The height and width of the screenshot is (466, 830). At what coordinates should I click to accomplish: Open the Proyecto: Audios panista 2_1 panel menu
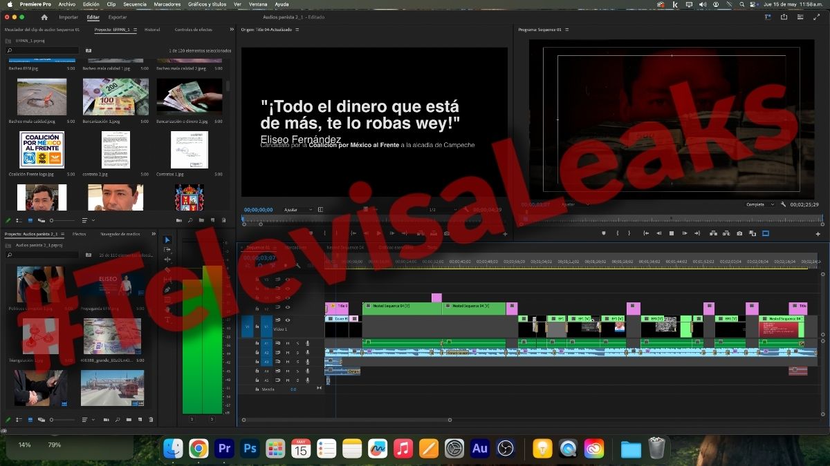point(64,234)
